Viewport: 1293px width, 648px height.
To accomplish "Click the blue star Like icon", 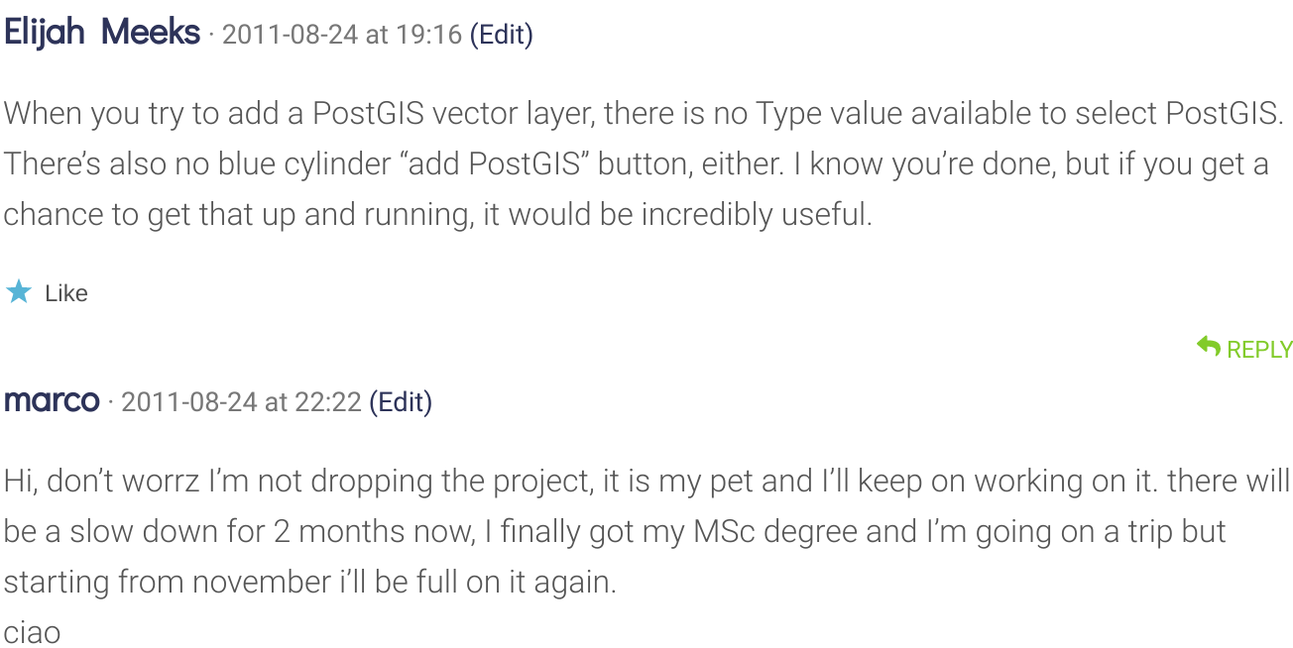I will (x=19, y=292).
